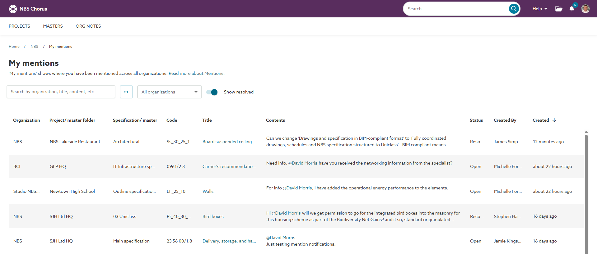Viewport: 597px width, 254px height.
Task: Open the Walls title link
Action: [x=208, y=191]
